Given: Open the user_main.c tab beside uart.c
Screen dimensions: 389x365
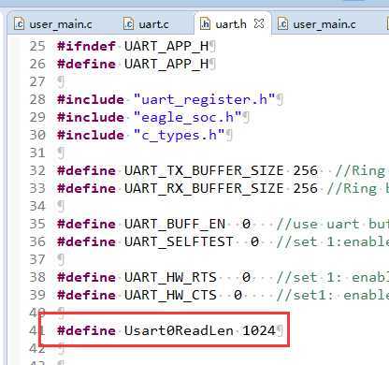Looking at the screenshot, I should click(53, 24).
